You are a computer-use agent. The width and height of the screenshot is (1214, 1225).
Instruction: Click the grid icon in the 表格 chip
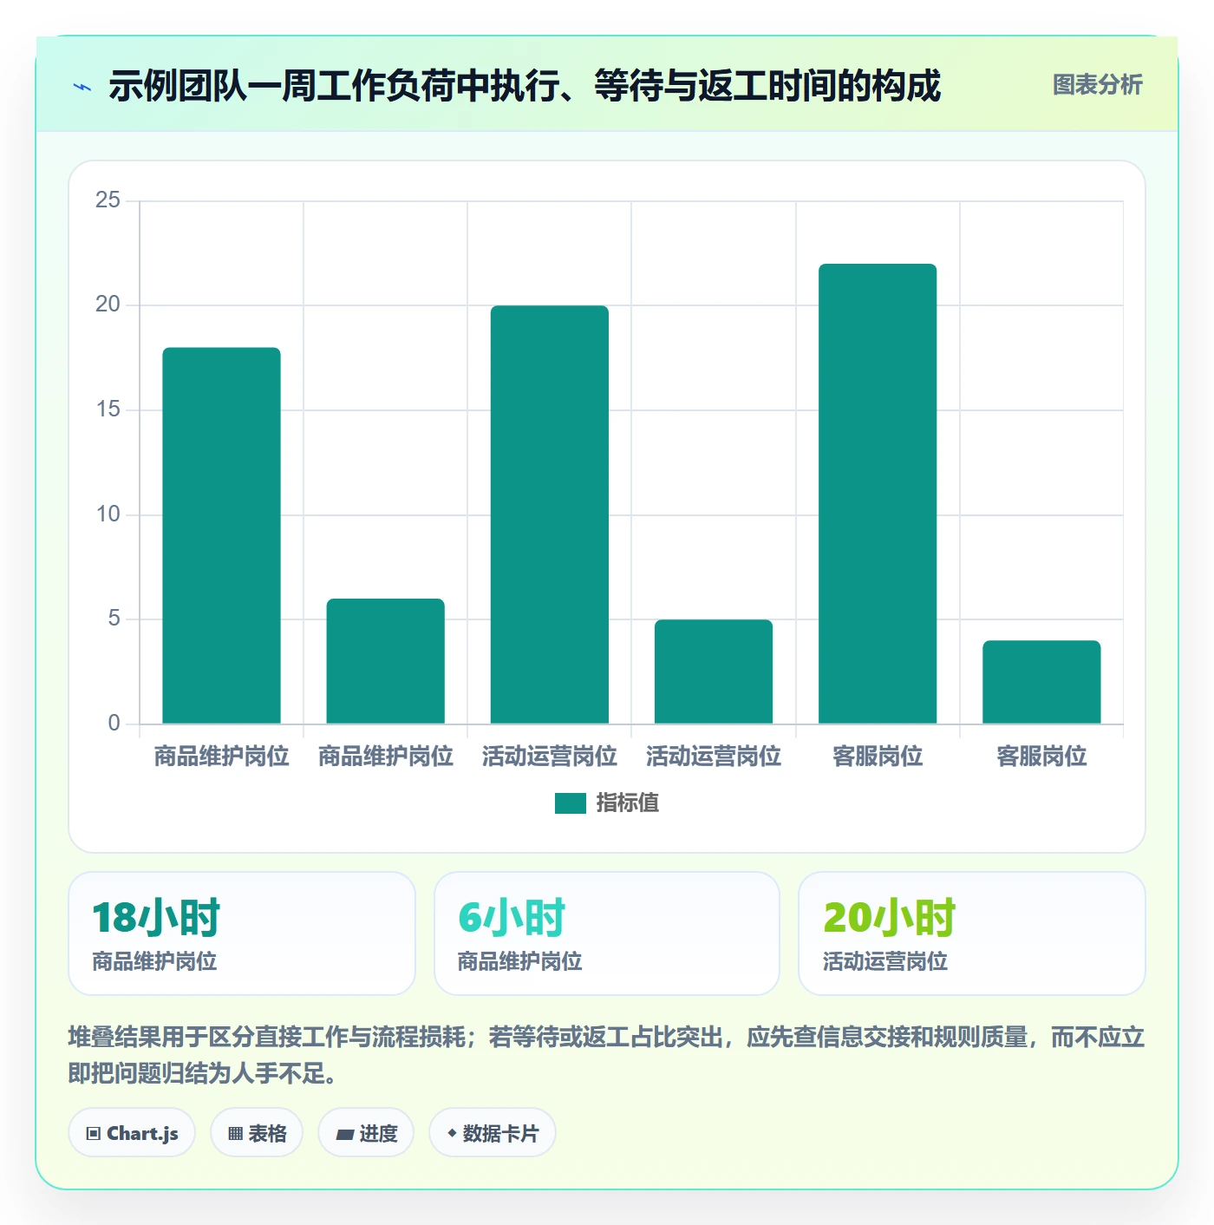[235, 1134]
